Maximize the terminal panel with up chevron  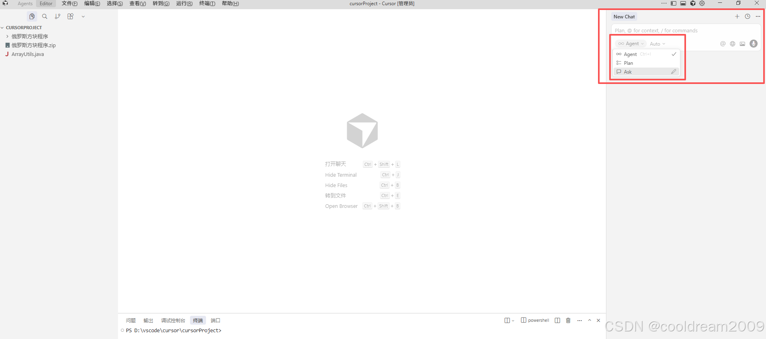pyautogui.click(x=590, y=320)
